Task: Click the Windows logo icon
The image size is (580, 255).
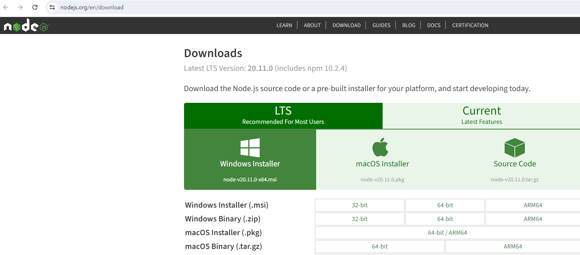Action: (x=250, y=148)
